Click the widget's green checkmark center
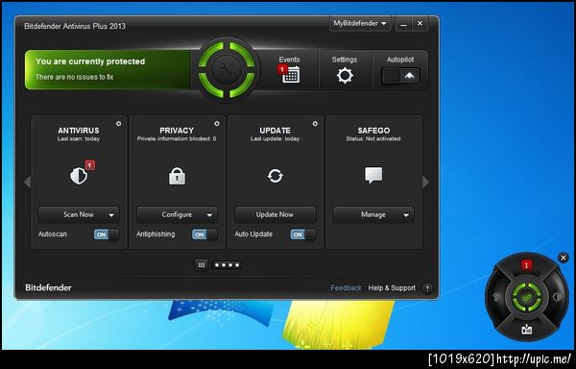 (527, 297)
